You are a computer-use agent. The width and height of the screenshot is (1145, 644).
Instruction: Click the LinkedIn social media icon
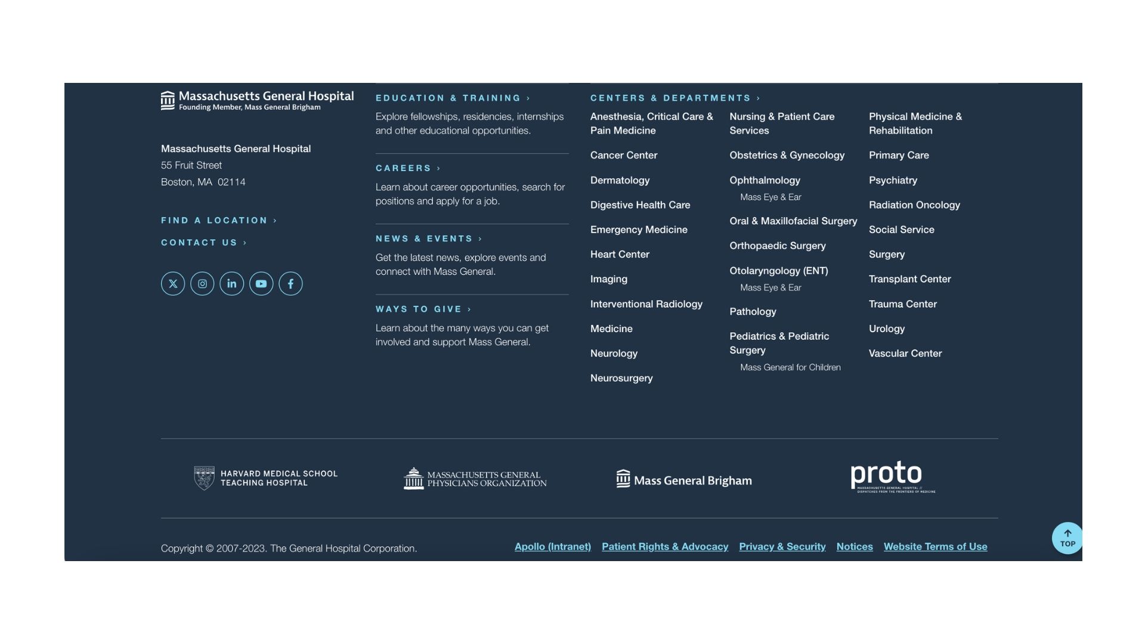[231, 283]
